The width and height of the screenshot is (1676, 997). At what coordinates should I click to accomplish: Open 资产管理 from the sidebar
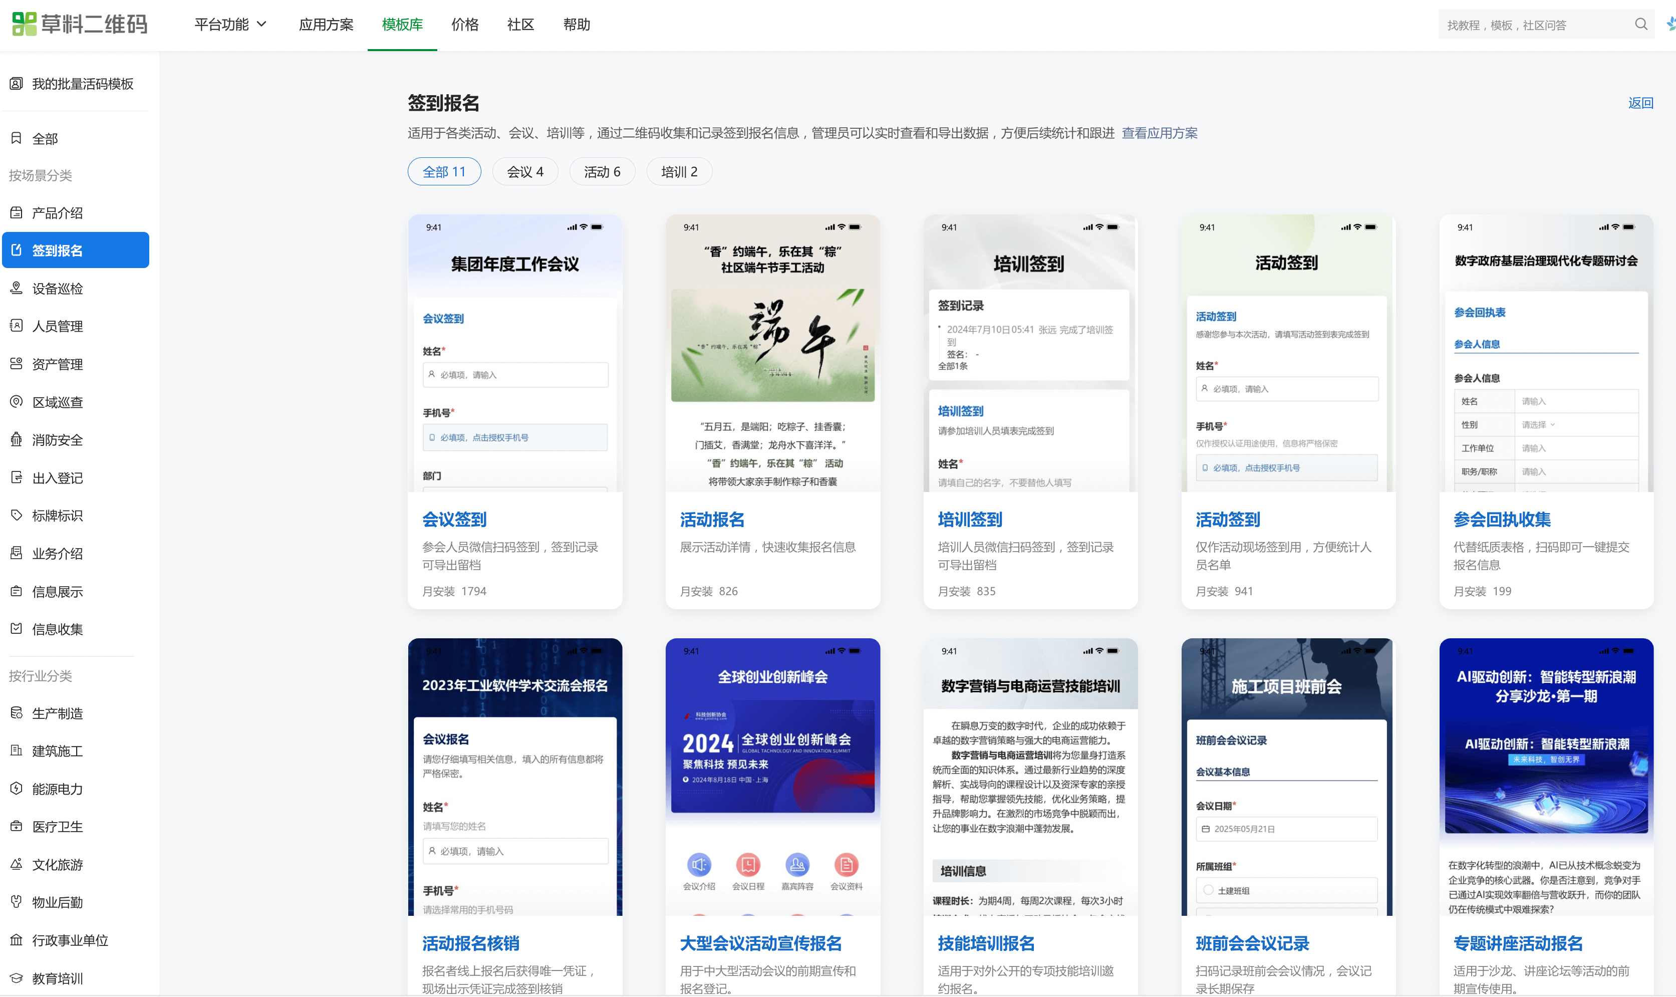(57, 363)
